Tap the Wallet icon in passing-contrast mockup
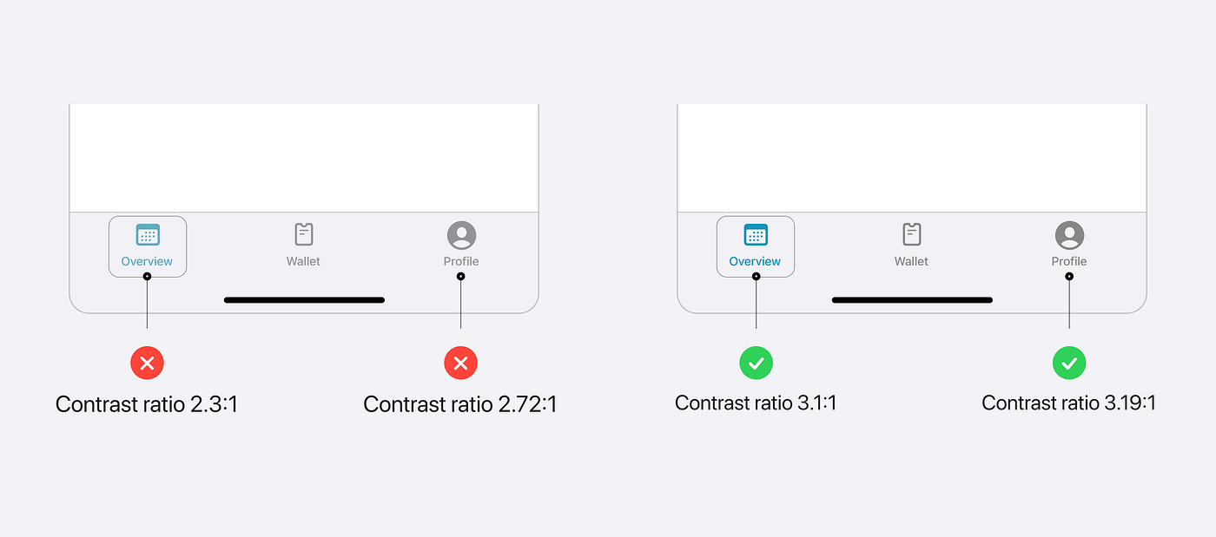1216x537 pixels. [x=912, y=234]
